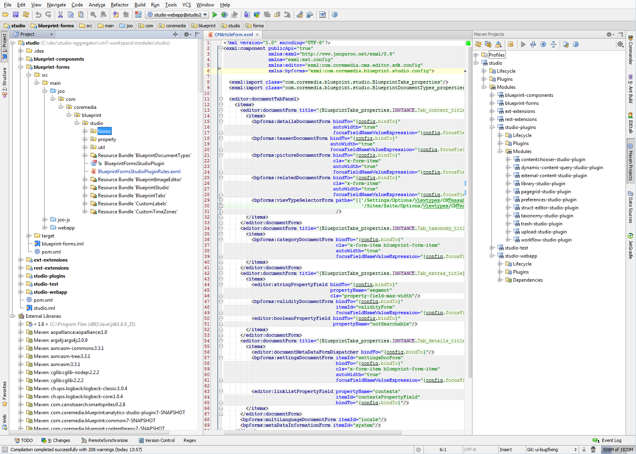Click the Open file toolbar icon
This screenshot has height=454, width=636.
(x=6, y=15)
